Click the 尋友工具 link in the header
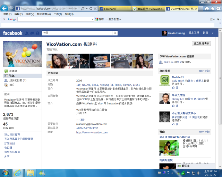This screenshot has width=222, height=177. pyautogui.click(x=194, y=33)
